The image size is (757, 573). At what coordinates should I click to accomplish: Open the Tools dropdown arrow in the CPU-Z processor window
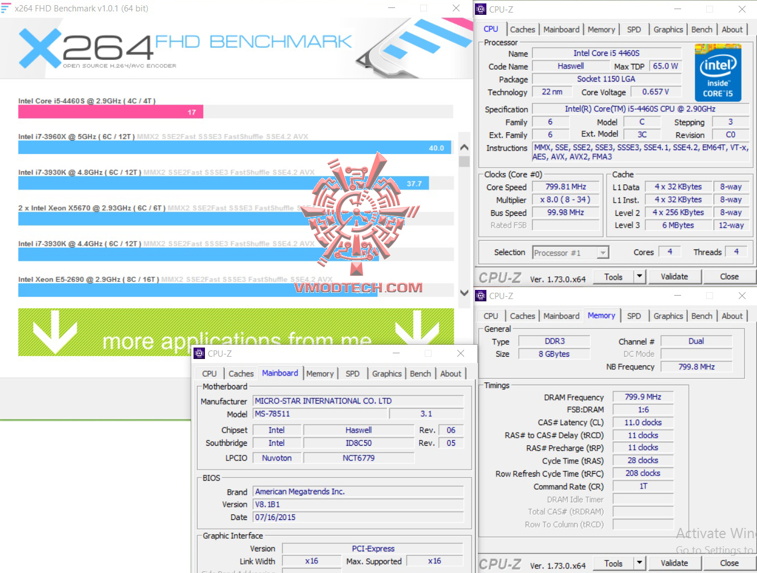pyautogui.click(x=639, y=277)
